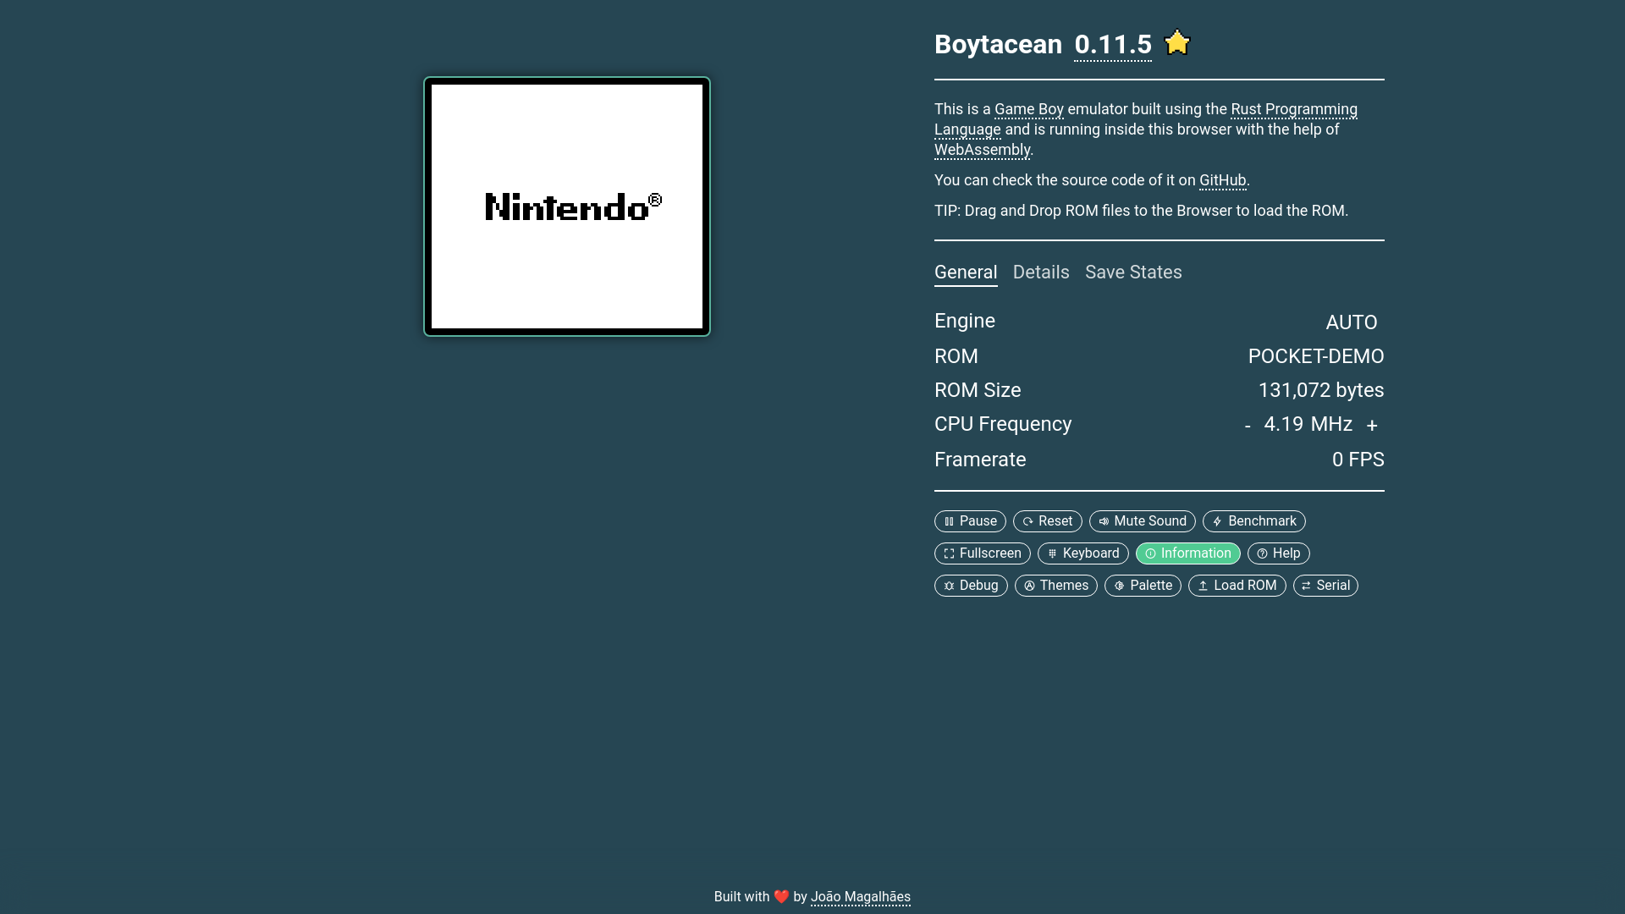Increase CPU frequency with plus
The height and width of the screenshot is (914, 1625).
point(1372,426)
